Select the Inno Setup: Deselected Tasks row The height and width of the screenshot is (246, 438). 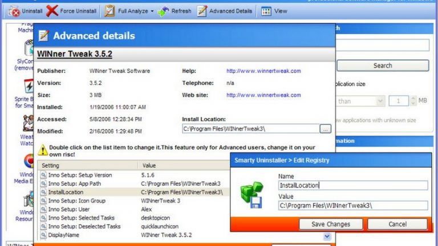coord(134,227)
